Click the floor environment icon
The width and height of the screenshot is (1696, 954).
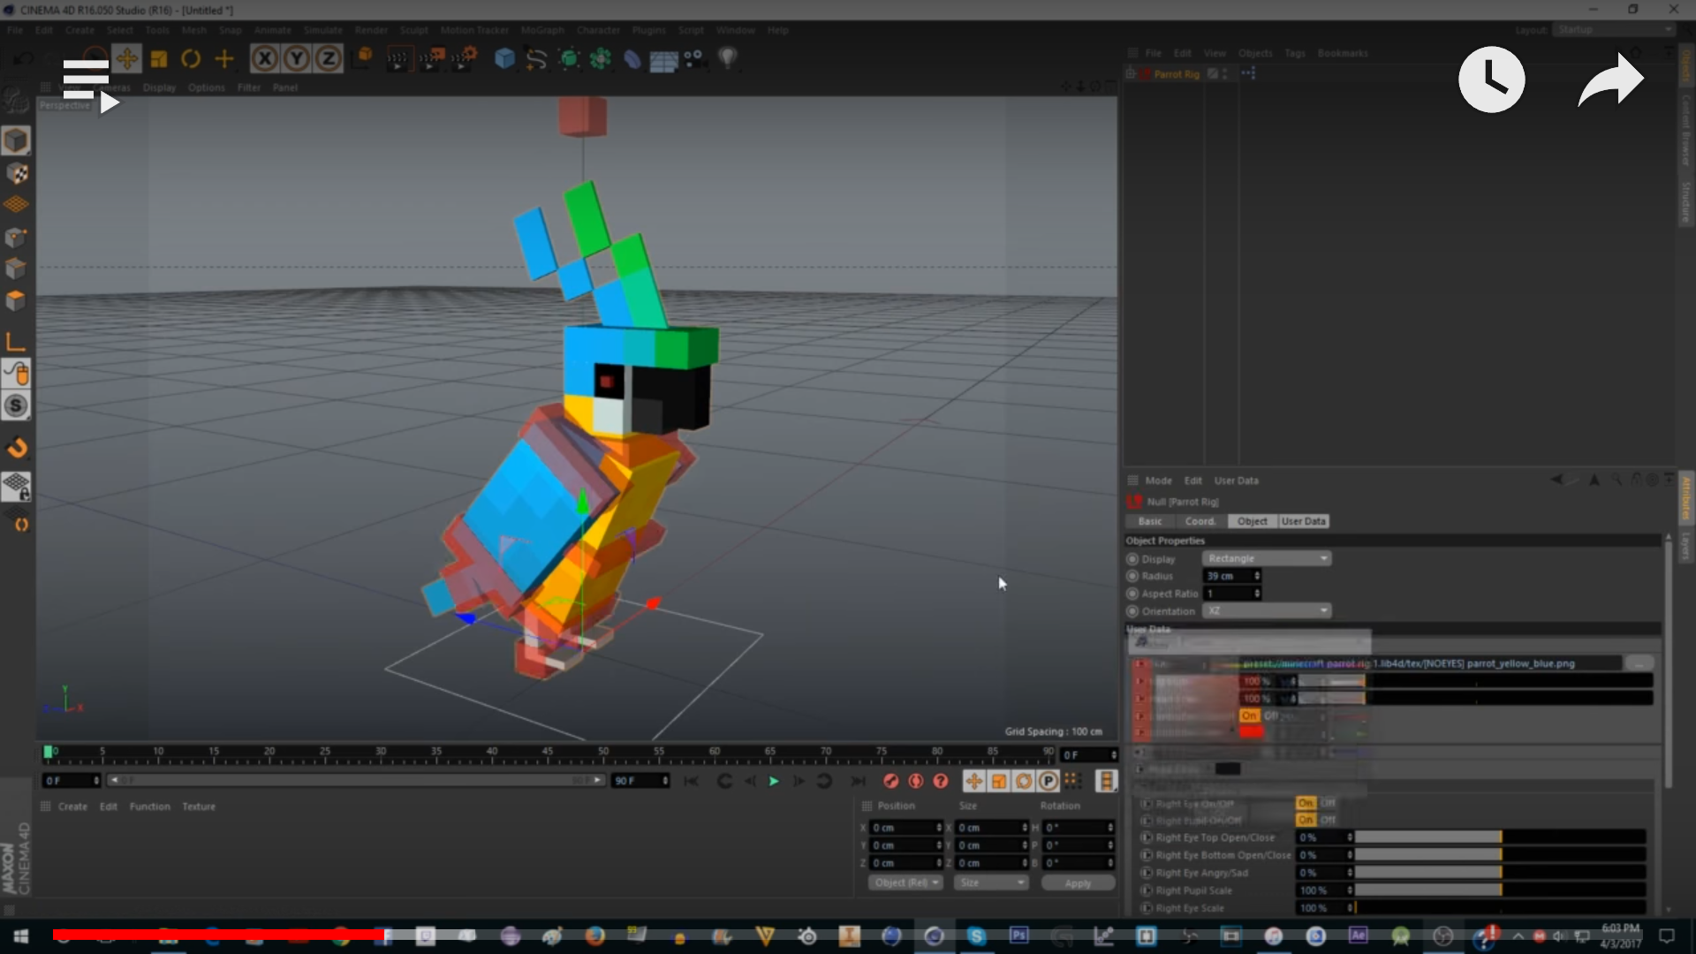tap(663, 60)
